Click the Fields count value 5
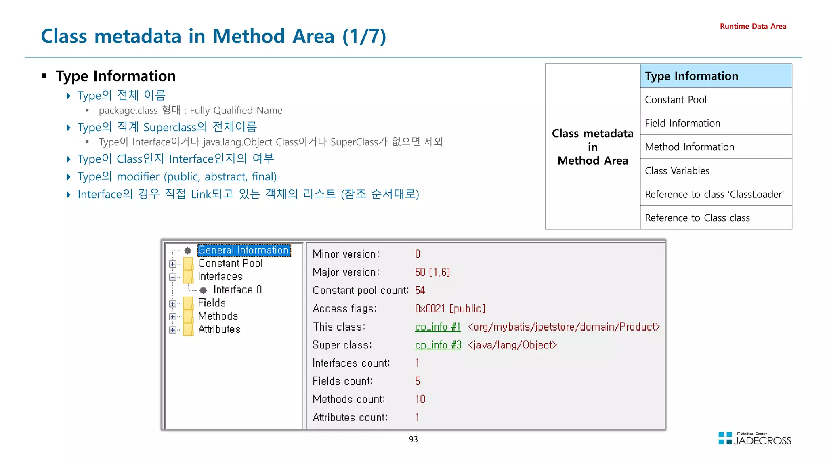827x465 pixels. tap(418, 381)
